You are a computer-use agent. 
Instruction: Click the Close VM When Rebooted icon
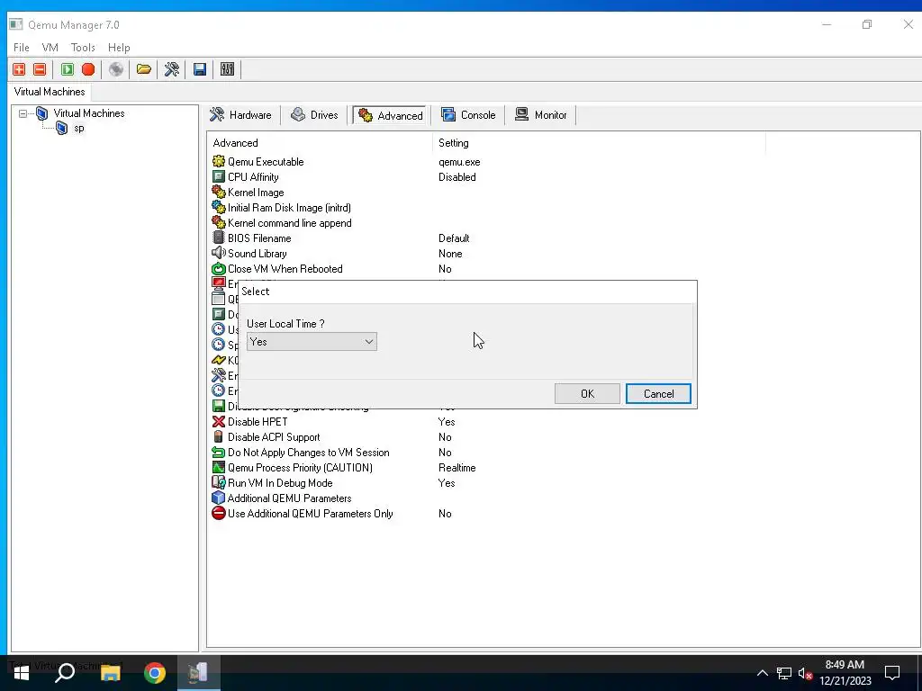point(219,268)
